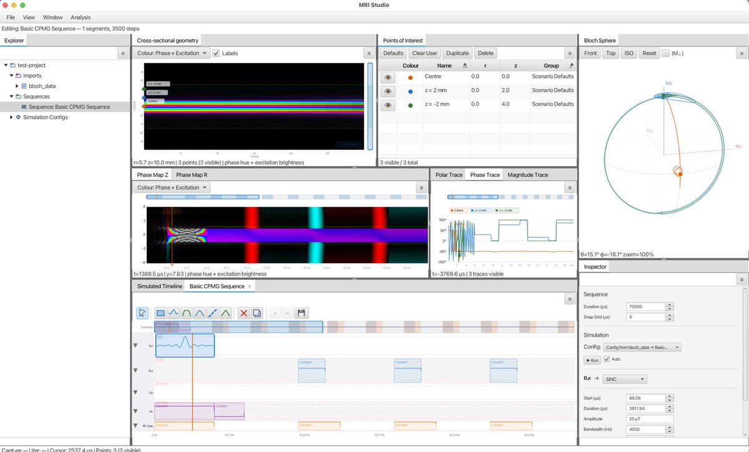This screenshot has height=452, width=749.
Task: Open the File menu
Action: tap(11, 17)
